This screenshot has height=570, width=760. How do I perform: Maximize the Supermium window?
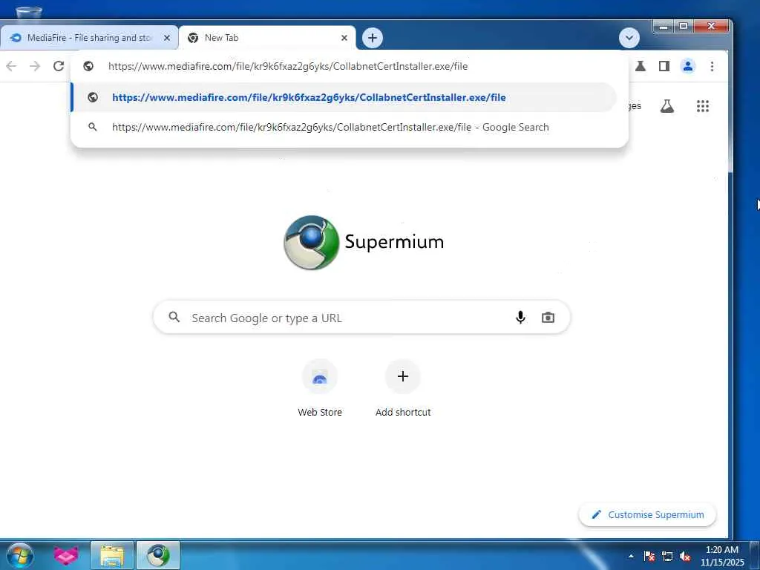pos(684,26)
